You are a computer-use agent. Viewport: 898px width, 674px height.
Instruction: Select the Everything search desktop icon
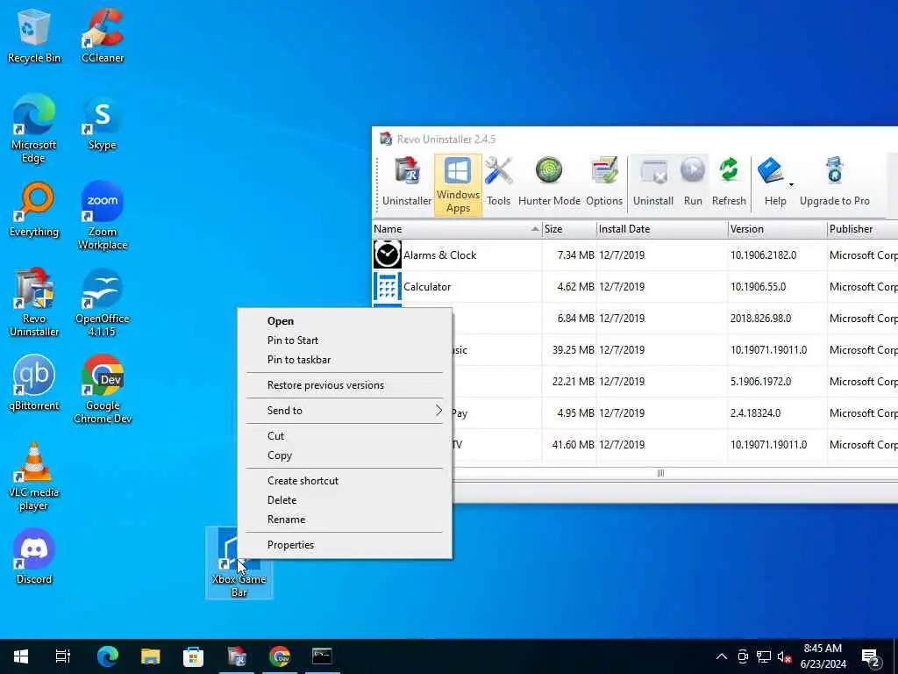34,211
